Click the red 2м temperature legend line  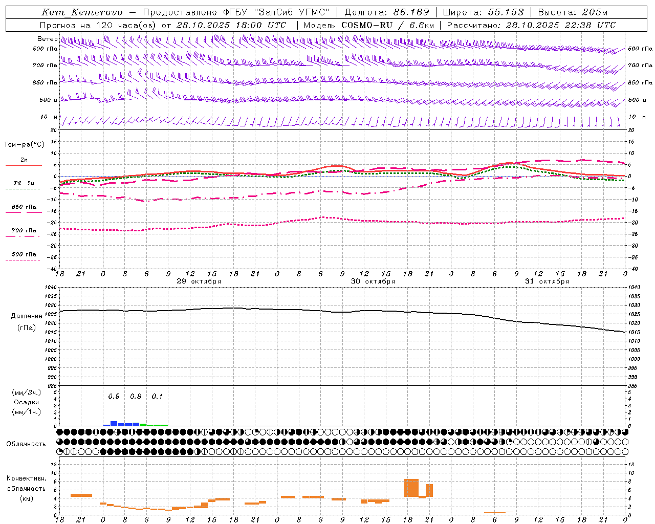pos(24,165)
